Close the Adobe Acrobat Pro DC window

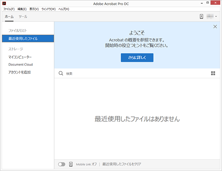click(215, 3)
